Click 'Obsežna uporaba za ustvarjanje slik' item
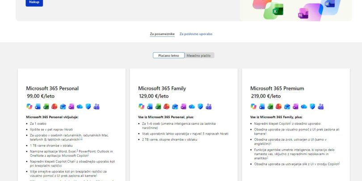 pos(297,164)
